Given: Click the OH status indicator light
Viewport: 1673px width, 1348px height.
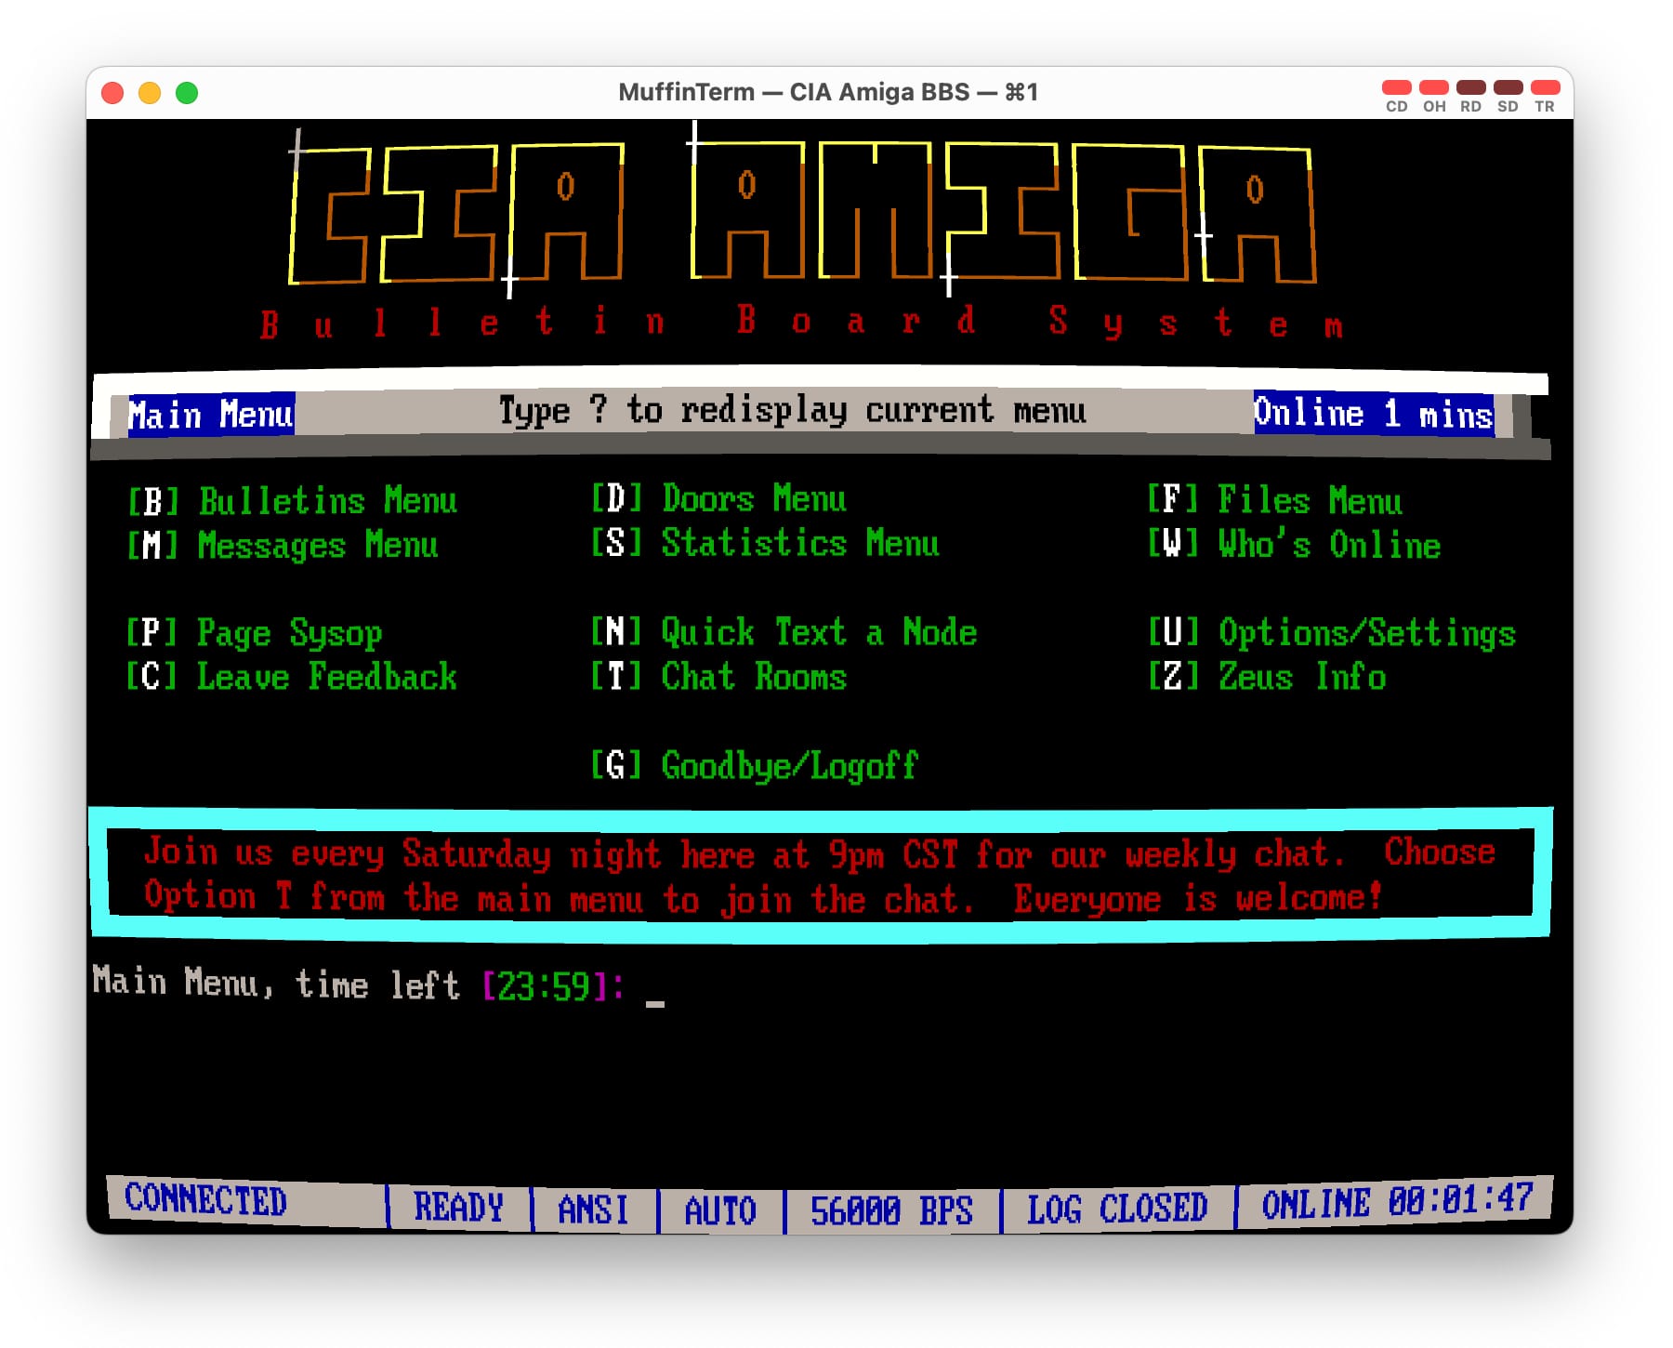Looking at the screenshot, I should (1433, 87).
